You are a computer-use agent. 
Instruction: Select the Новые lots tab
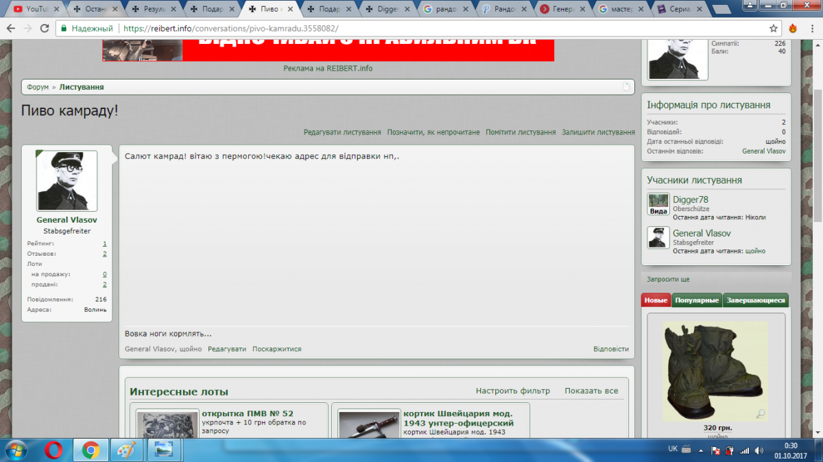pyautogui.click(x=656, y=300)
